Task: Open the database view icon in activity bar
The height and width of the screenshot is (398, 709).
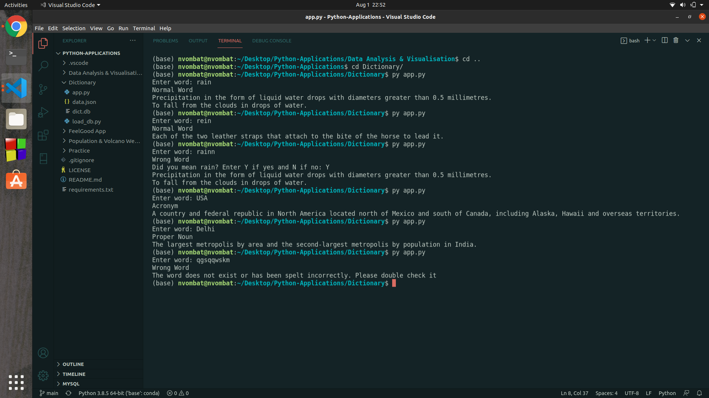Action: (43, 158)
